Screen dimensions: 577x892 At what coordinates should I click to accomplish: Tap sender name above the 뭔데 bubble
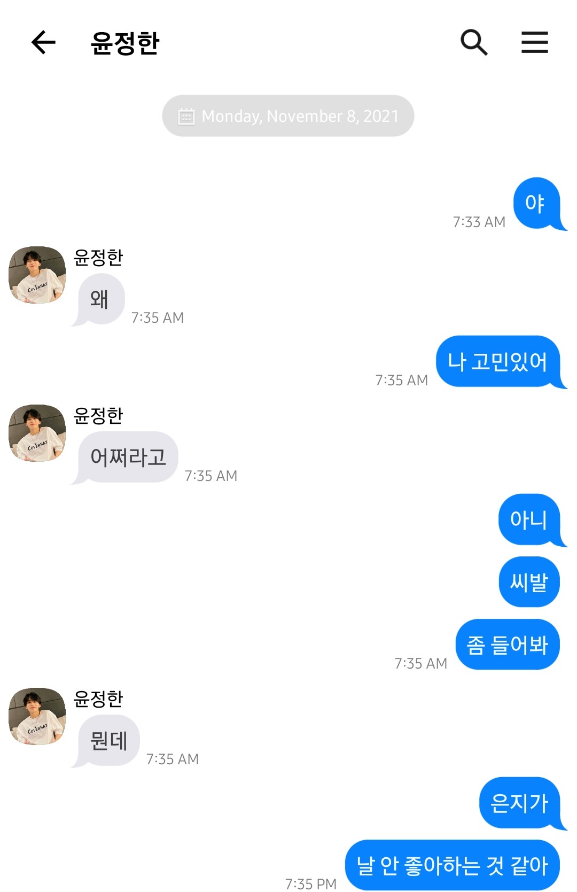tap(98, 699)
